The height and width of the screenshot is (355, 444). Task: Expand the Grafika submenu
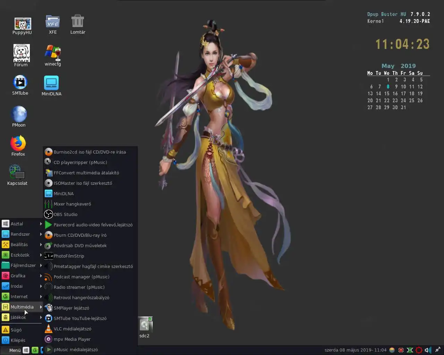pos(22,276)
